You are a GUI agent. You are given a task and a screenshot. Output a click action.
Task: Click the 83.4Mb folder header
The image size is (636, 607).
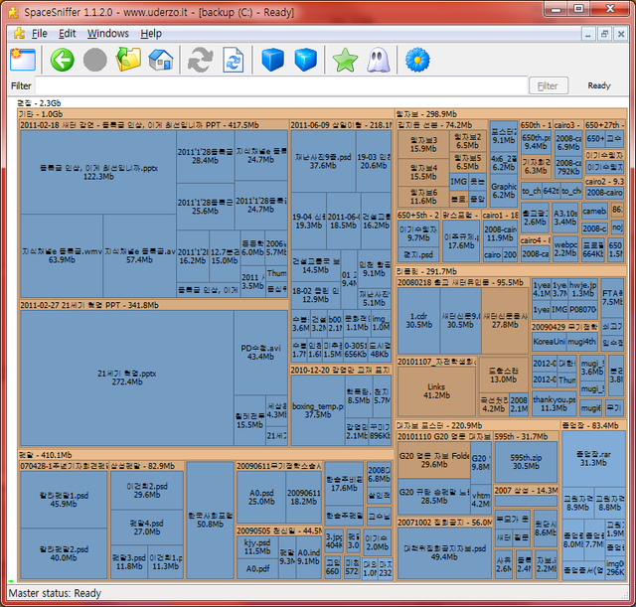click(594, 425)
